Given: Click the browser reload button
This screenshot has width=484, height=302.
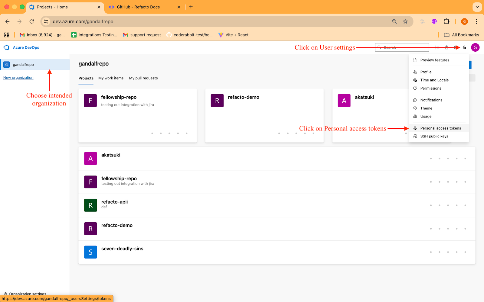Looking at the screenshot, I should 31,21.
